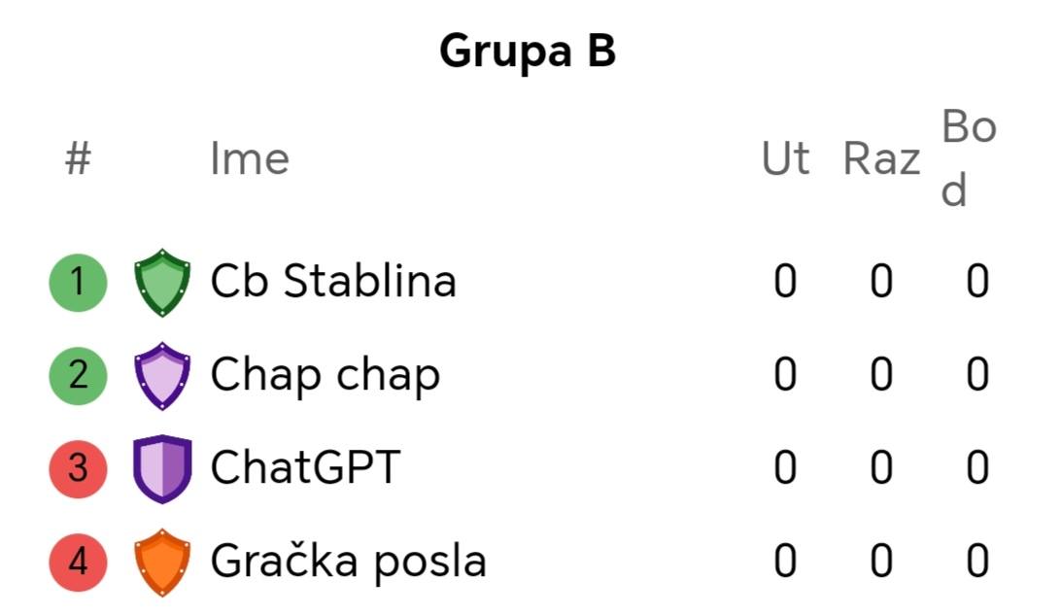Click the Bod column header
Screen dimensions: 1061x614
[x=969, y=158]
